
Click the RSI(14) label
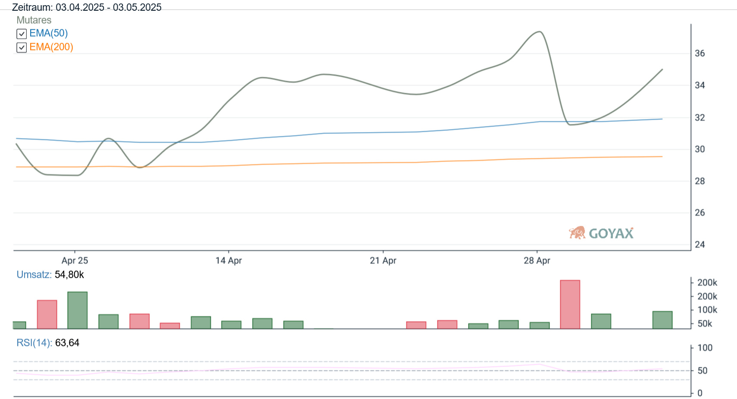pyautogui.click(x=34, y=343)
